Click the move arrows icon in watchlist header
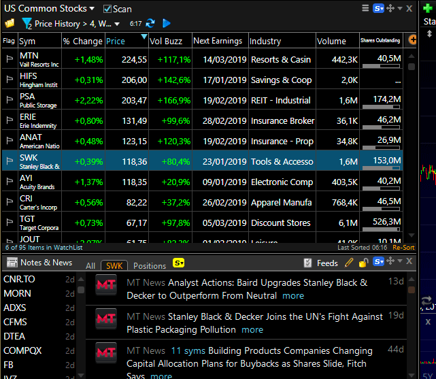Image resolution: width=436 pixels, height=379 pixels. click(x=390, y=8)
